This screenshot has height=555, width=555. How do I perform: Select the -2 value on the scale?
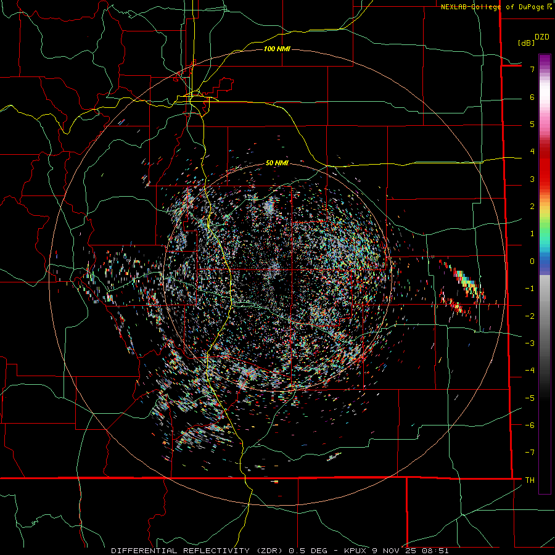pyautogui.click(x=530, y=316)
